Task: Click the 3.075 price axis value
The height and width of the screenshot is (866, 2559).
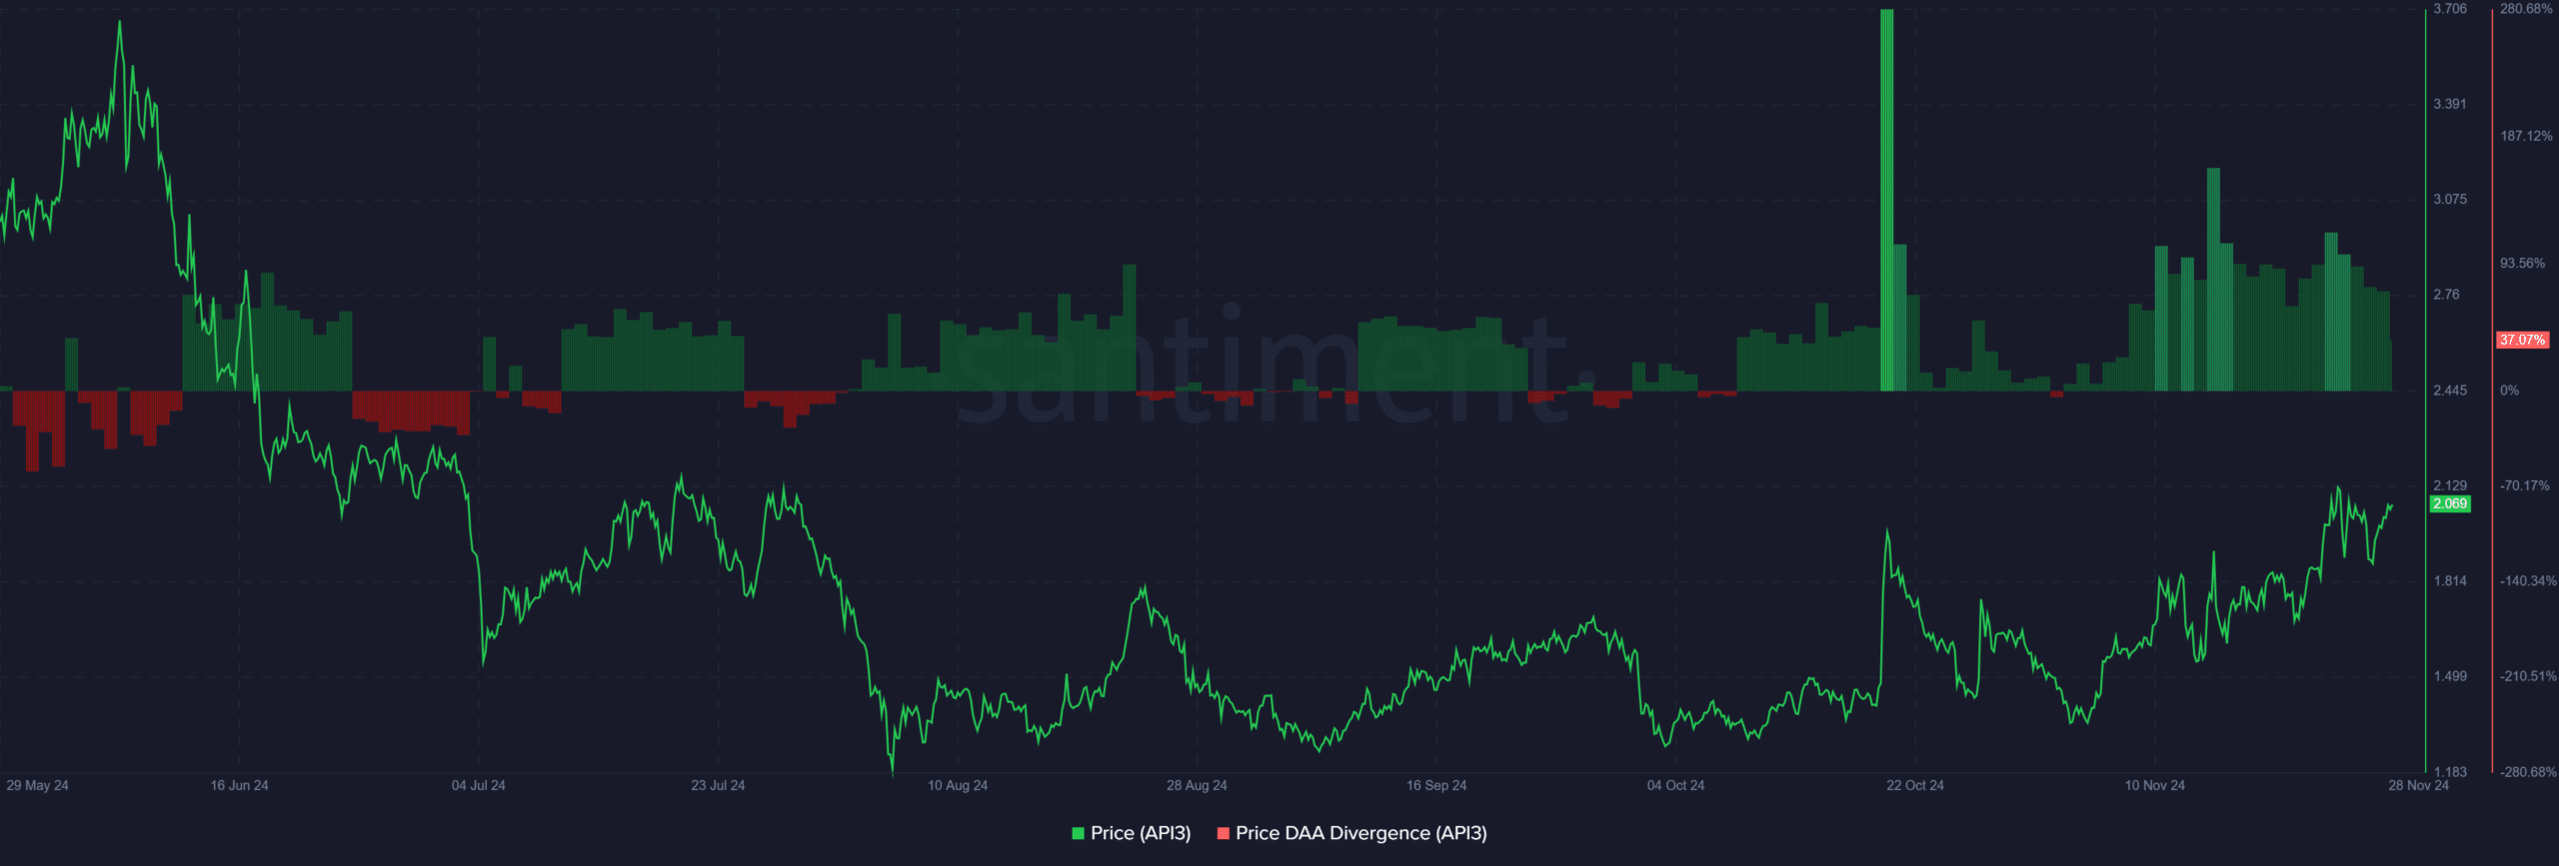Action: tap(2450, 199)
